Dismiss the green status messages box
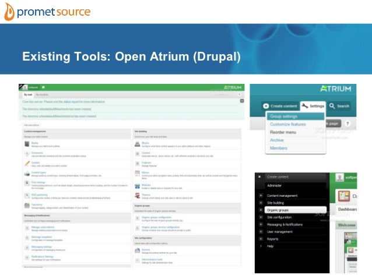This screenshot has width=372, height=279. (242, 101)
